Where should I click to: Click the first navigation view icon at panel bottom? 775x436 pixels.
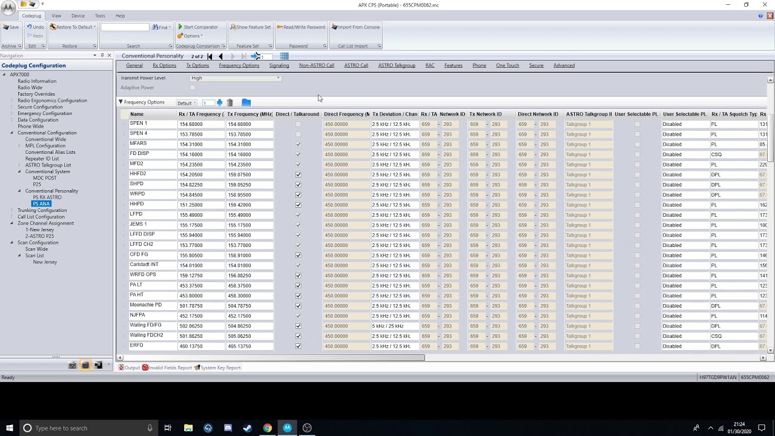pos(73,365)
